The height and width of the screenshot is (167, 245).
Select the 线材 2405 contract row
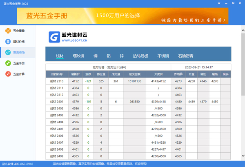(138, 129)
